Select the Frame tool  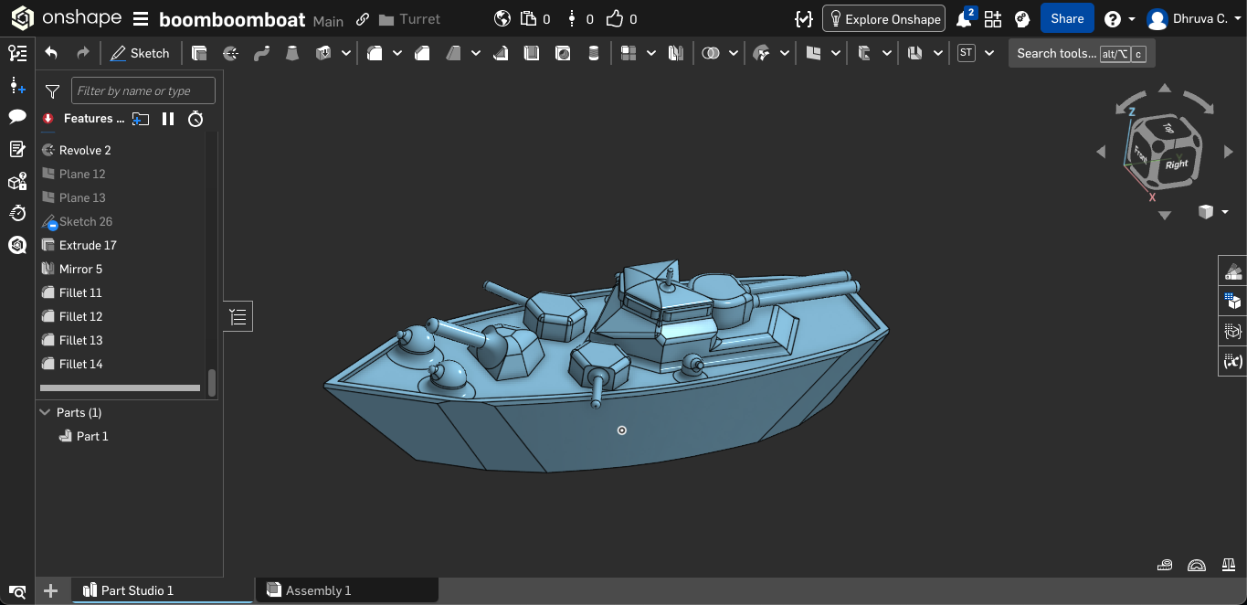pos(864,54)
